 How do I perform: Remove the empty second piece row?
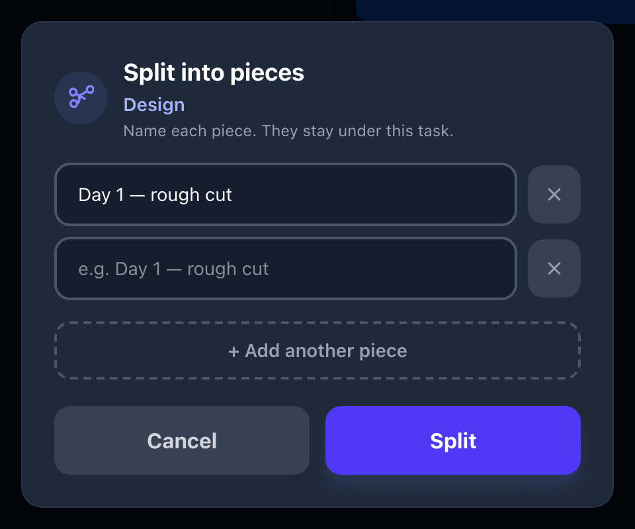click(554, 268)
